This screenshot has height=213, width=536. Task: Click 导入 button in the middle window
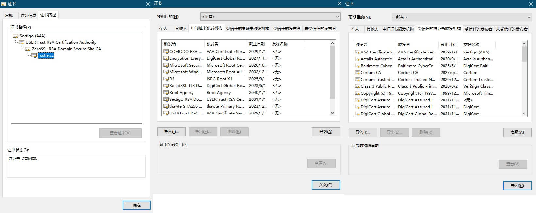(171, 132)
